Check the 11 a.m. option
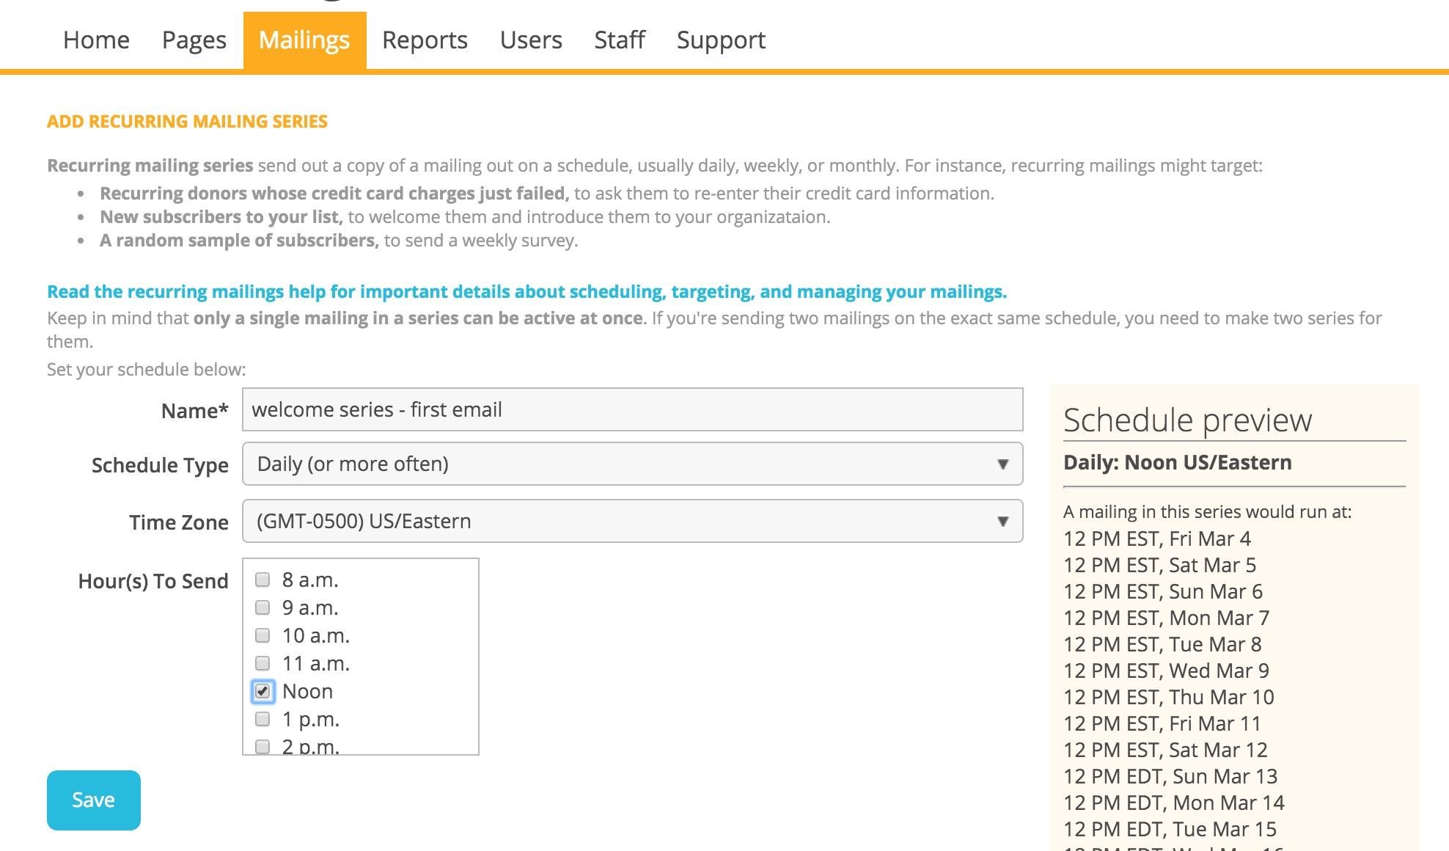The width and height of the screenshot is (1449, 851). [263, 663]
